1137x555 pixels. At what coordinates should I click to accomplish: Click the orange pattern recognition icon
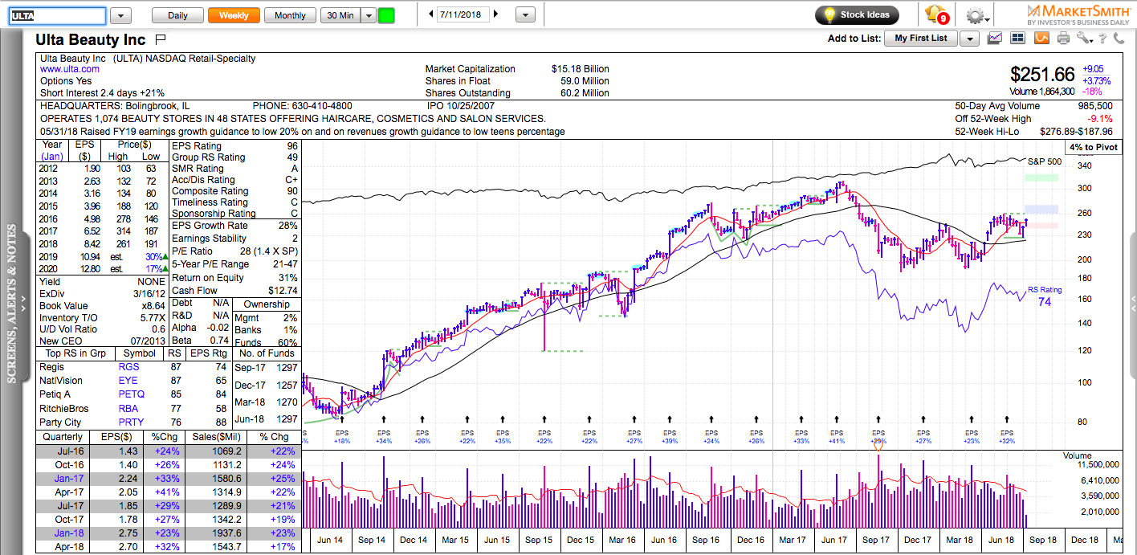pos(1041,38)
